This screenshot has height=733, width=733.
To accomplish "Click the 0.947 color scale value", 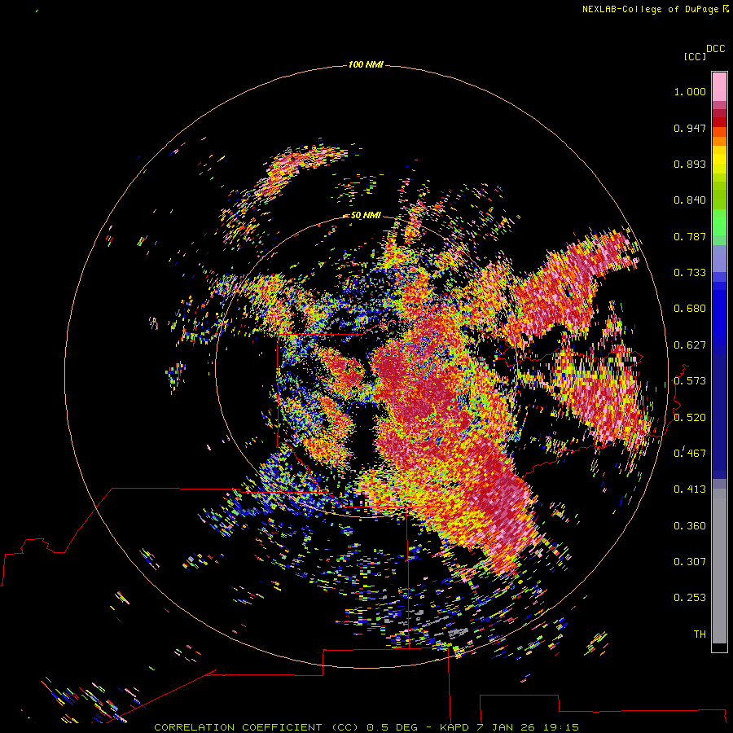I will [x=690, y=128].
